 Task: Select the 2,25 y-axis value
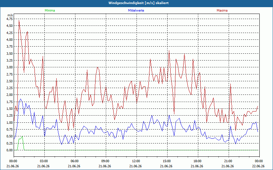pos(10,88)
